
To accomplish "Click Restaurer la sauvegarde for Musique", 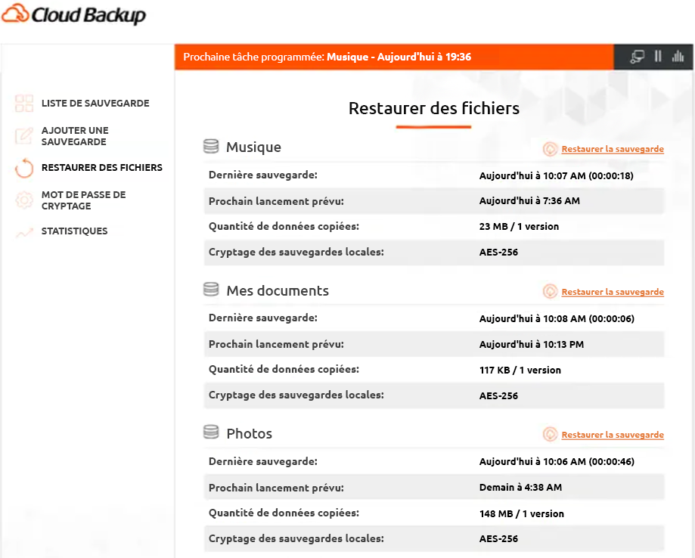I will click(613, 149).
